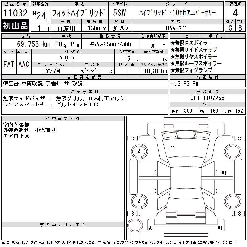This screenshot has width=247, height=247.
Task: Select the shift value FAT
Action: (x=9, y=64)
